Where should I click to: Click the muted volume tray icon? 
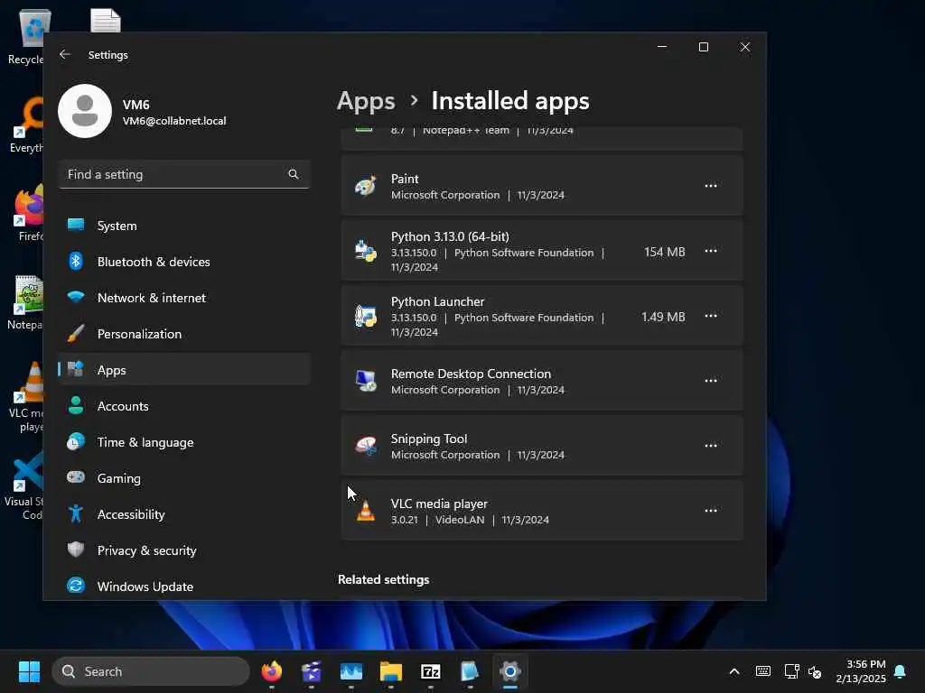pos(815,671)
